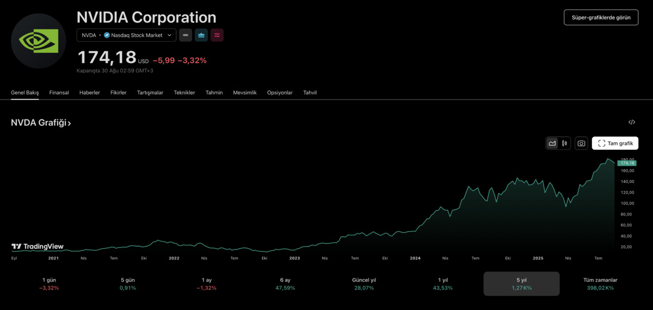This screenshot has height=310, width=653.
Task: Open the Haberler tab
Action: click(90, 93)
